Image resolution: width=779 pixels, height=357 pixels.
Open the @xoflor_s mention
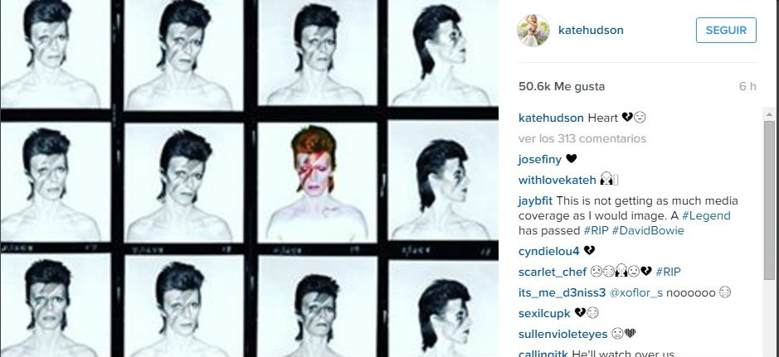(636, 292)
